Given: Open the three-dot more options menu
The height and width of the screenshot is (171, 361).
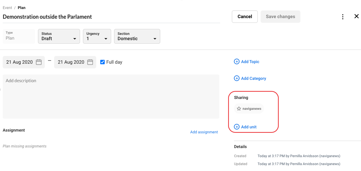Looking at the screenshot, I should (343, 17).
